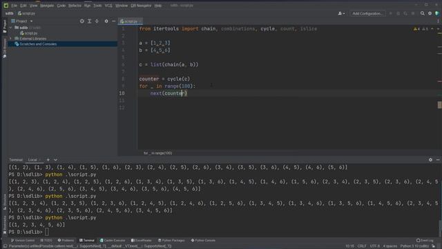Open IDE settings gear in top toolbar
The width and height of the screenshot is (442, 249).
coord(430,13)
